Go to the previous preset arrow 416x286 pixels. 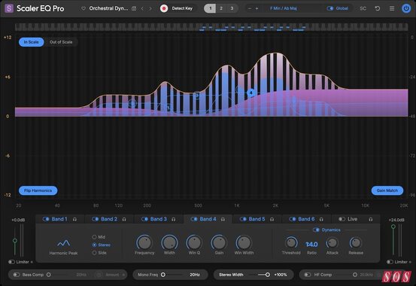142,8
